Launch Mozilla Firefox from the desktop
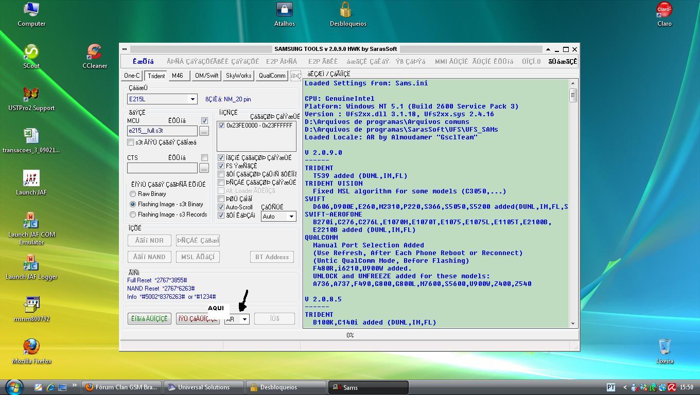 coord(31,351)
